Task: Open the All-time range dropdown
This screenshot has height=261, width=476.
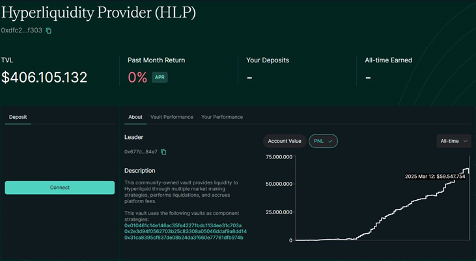Action: [x=454, y=141]
